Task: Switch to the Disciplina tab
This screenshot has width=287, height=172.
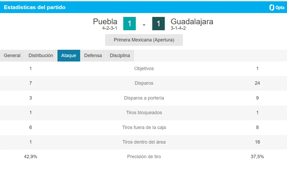Action: [120, 56]
